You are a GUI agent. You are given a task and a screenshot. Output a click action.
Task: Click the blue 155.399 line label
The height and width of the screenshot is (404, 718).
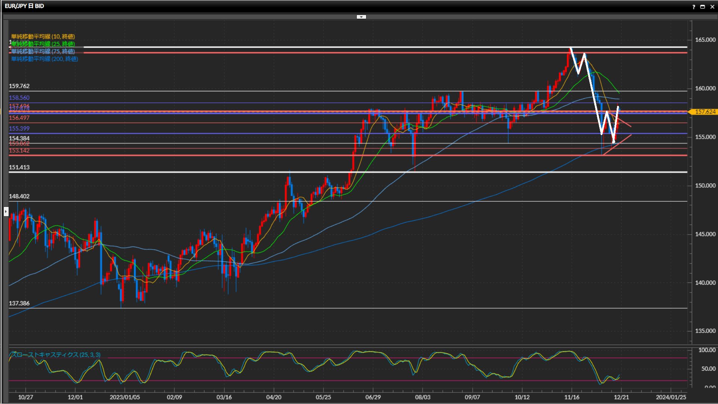point(19,128)
